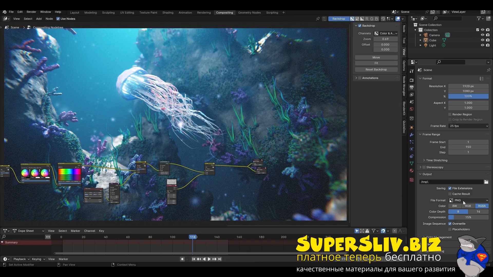
Task: Enable the Render Region checkbox
Action: pyautogui.click(x=450, y=114)
